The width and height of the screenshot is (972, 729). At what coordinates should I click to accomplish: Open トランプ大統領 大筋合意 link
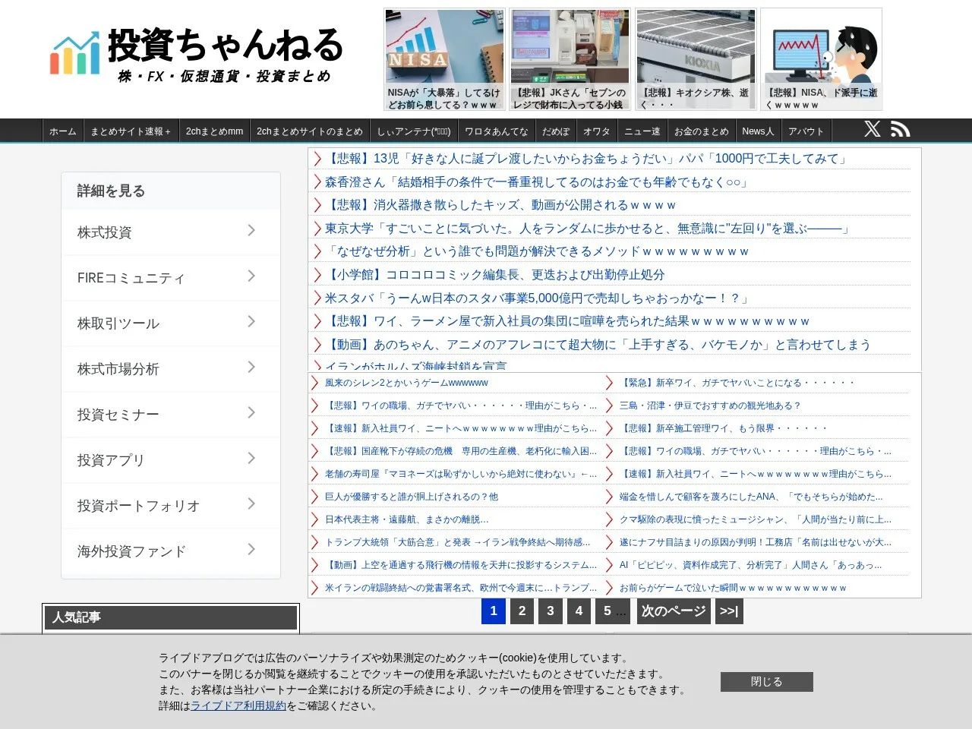click(x=458, y=542)
